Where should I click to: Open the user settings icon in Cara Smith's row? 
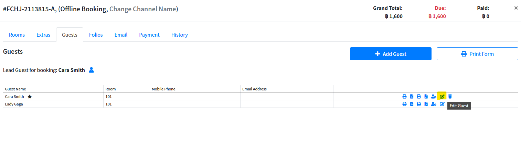[x=434, y=97]
